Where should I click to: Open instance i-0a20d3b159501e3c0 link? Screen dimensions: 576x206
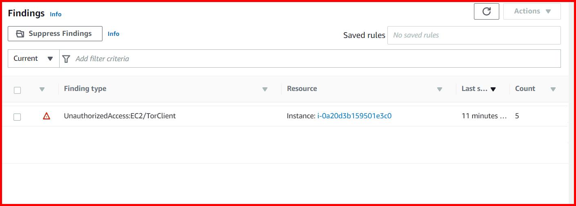coord(354,116)
